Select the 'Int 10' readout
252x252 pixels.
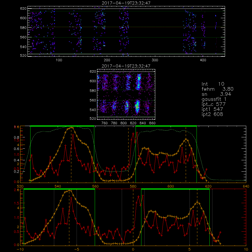213,84
